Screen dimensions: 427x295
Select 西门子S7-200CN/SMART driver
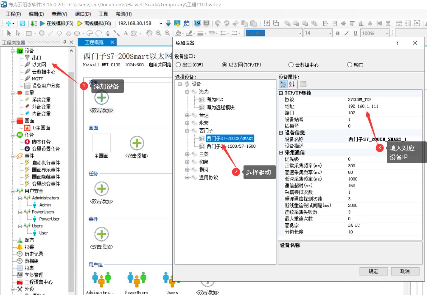pos(230,139)
